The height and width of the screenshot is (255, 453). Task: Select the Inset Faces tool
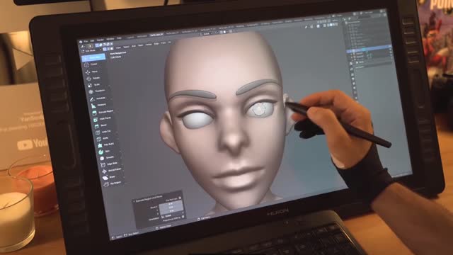(102, 119)
